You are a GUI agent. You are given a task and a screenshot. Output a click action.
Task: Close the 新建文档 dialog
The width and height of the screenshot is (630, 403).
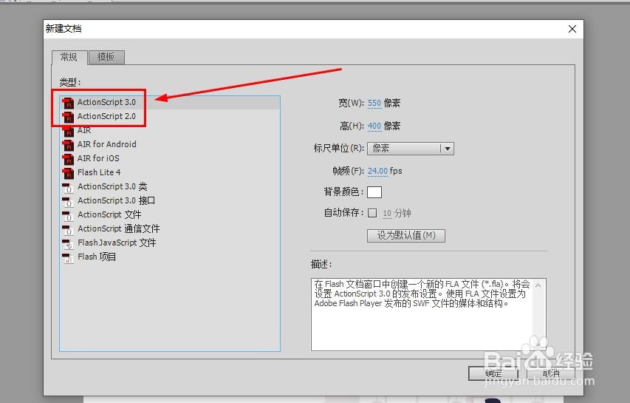point(572,29)
